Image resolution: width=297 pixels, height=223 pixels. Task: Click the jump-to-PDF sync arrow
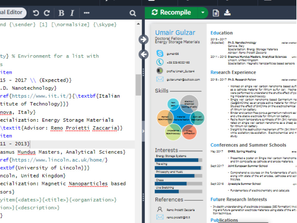(x=143, y=40)
